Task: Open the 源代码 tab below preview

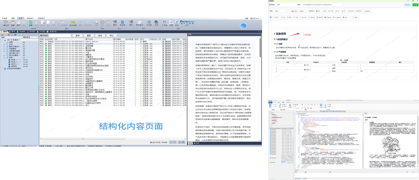Action: click(196, 143)
